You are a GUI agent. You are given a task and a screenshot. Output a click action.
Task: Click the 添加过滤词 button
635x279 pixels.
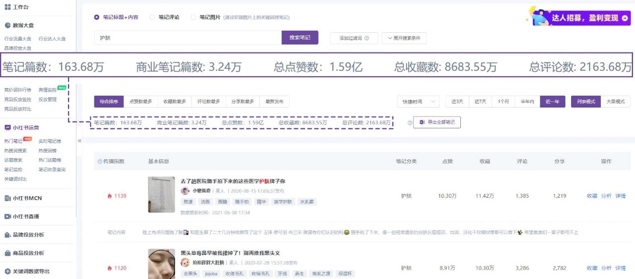coord(354,38)
